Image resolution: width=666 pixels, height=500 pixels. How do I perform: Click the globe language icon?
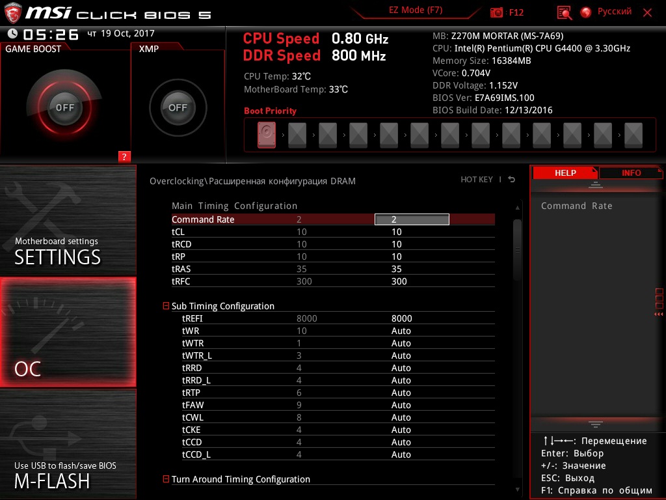[586, 12]
